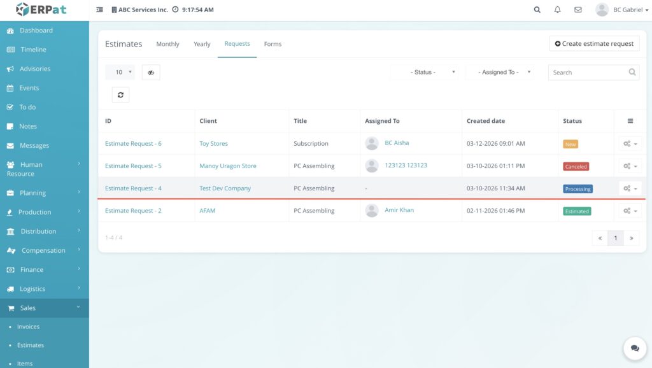Viewport: 652px width, 368px height.
Task: Open the Estimate Request - 4 link
Action: (x=133, y=188)
